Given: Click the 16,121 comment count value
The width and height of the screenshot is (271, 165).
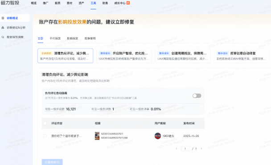Looking at the screenshot, I should (71, 109).
